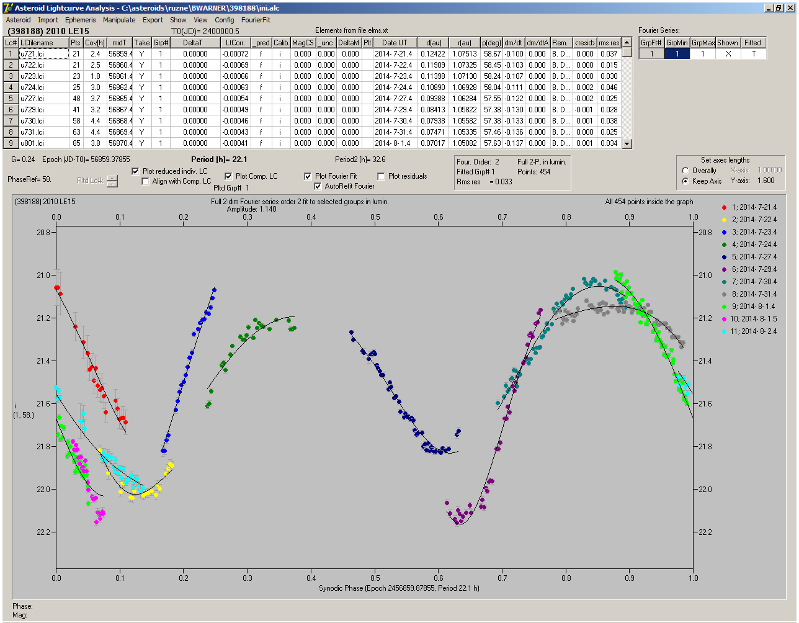This screenshot has width=799, height=623.
Task: Select the u724.lci filename cell
Action: [43, 87]
